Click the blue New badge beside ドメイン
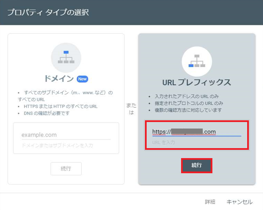The width and height of the screenshot is (263, 210). (x=83, y=79)
